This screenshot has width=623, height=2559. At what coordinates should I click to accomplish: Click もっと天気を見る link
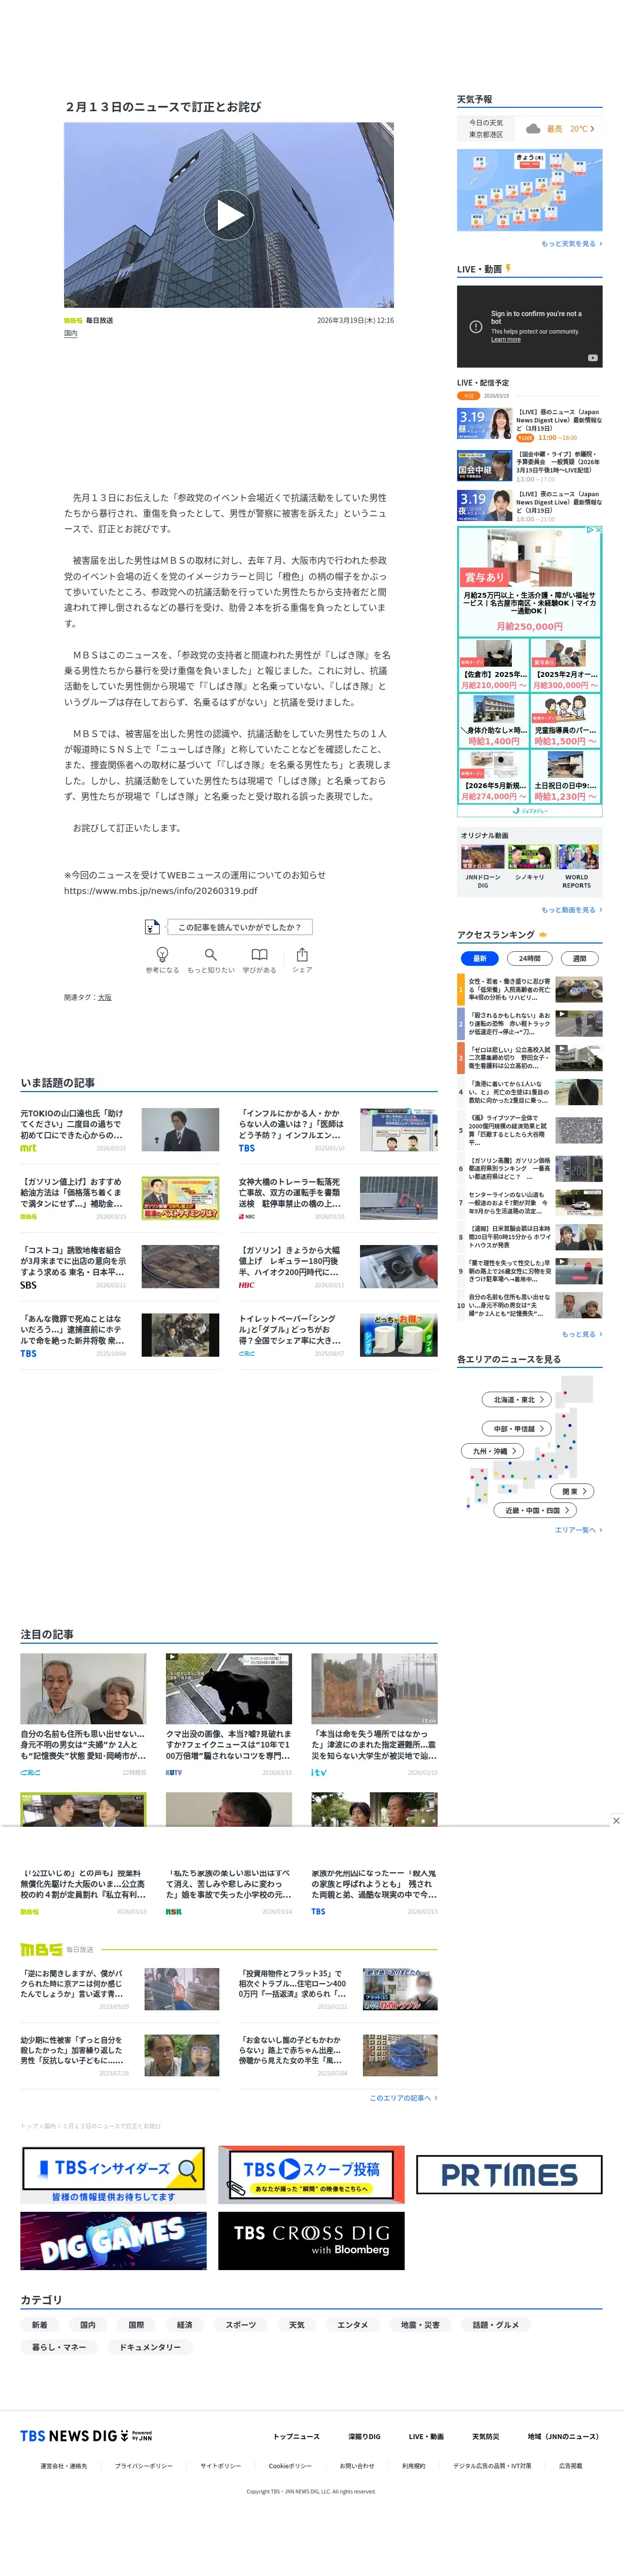coord(571,243)
